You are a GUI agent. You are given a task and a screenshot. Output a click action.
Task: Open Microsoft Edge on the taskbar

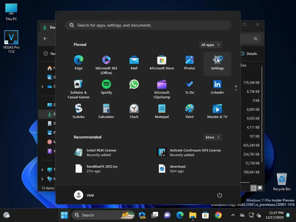tap(180, 215)
